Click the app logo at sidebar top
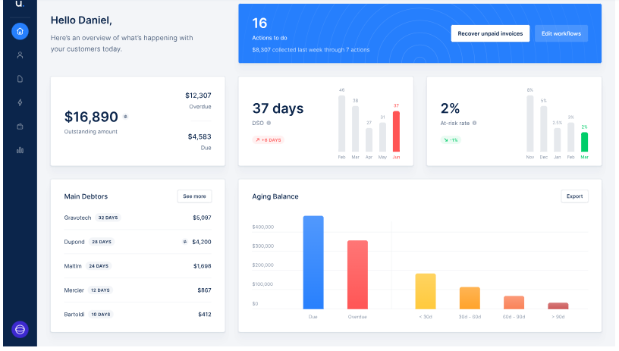 click(x=20, y=4)
